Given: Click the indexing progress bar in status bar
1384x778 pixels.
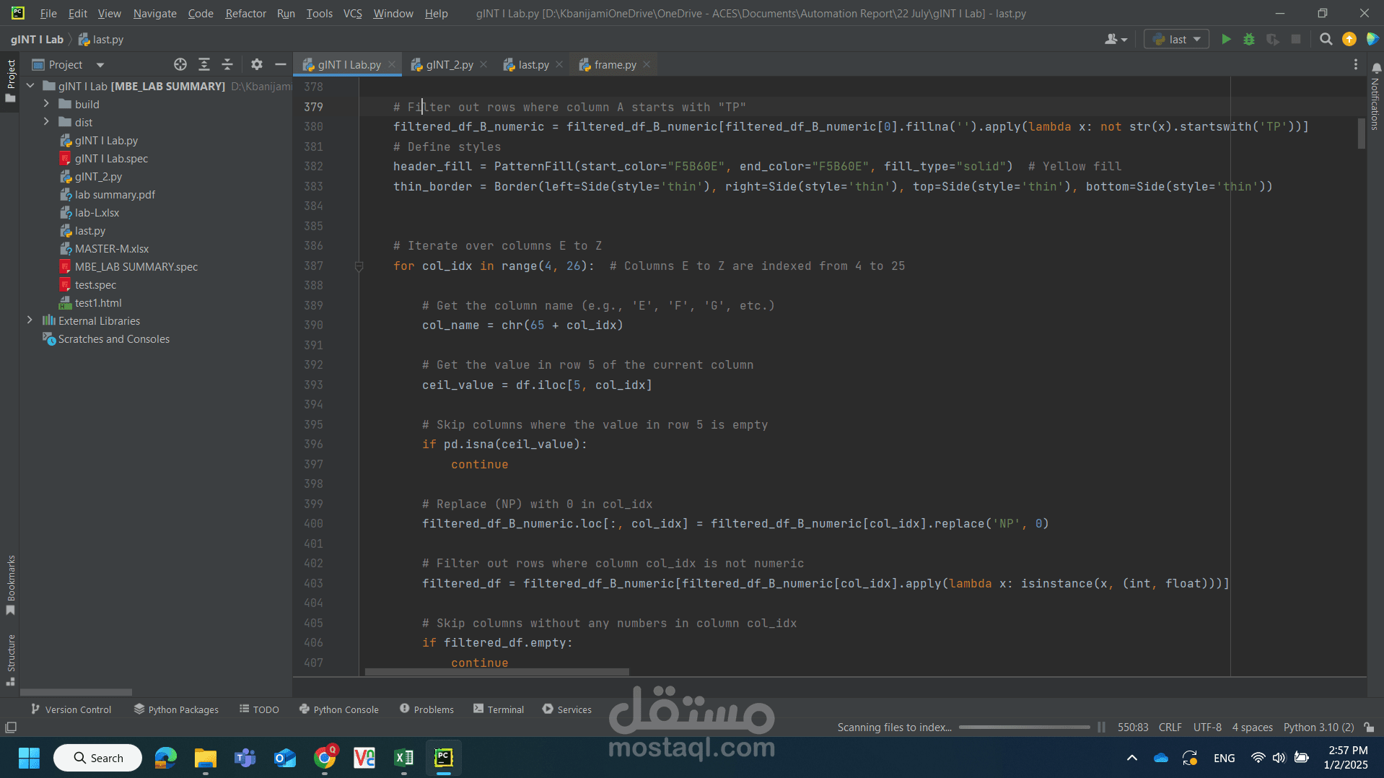Looking at the screenshot, I should pyautogui.click(x=1024, y=727).
